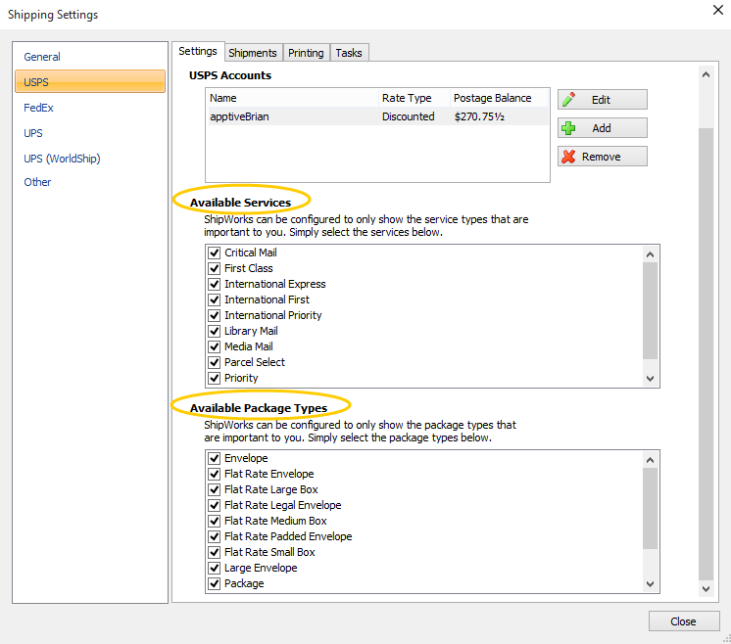Click the package types scrollbar thumb
This screenshot has width=731, height=644.
click(650, 509)
